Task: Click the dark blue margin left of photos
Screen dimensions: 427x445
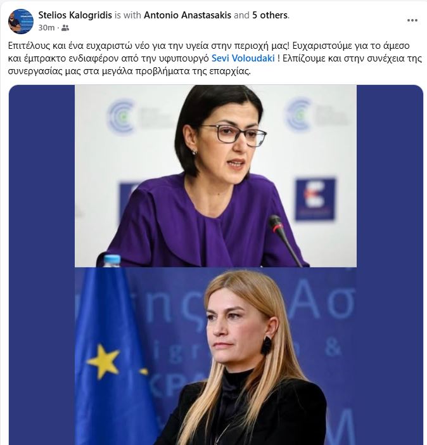Action: pos(42,265)
